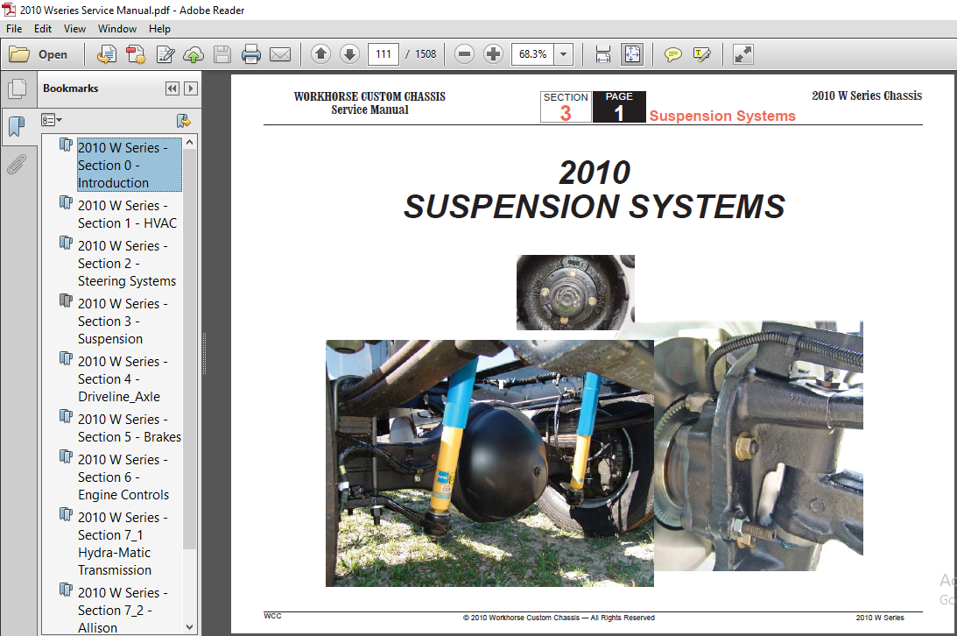957x636 pixels.
Task: Click the find current bookmark icon
Action: [x=184, y=120]
